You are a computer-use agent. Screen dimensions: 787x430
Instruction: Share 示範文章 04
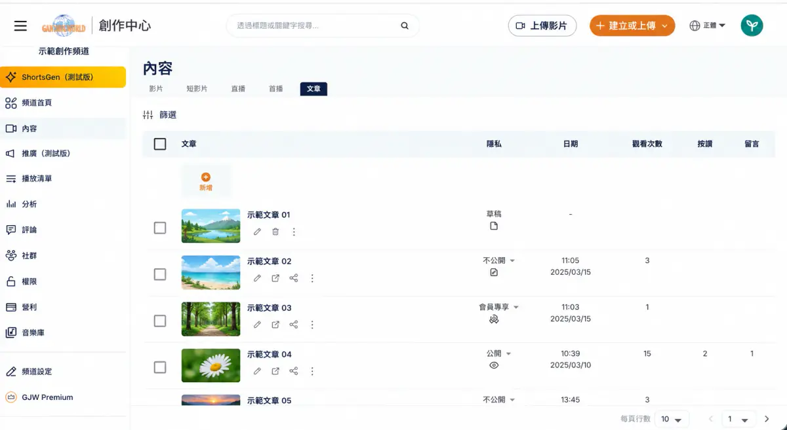pyautogui.click(x=294, y=371)
